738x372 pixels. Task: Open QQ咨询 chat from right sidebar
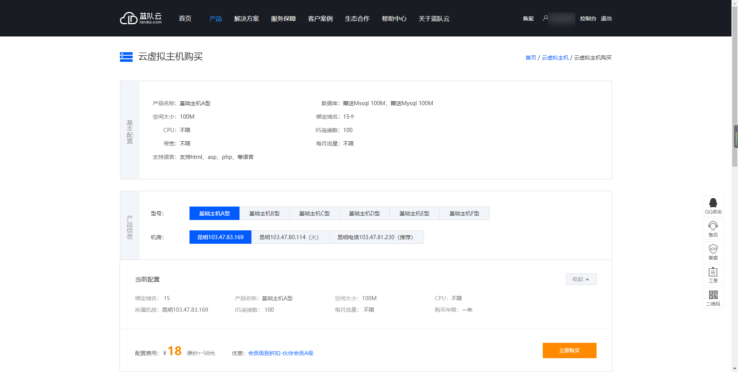713,206
